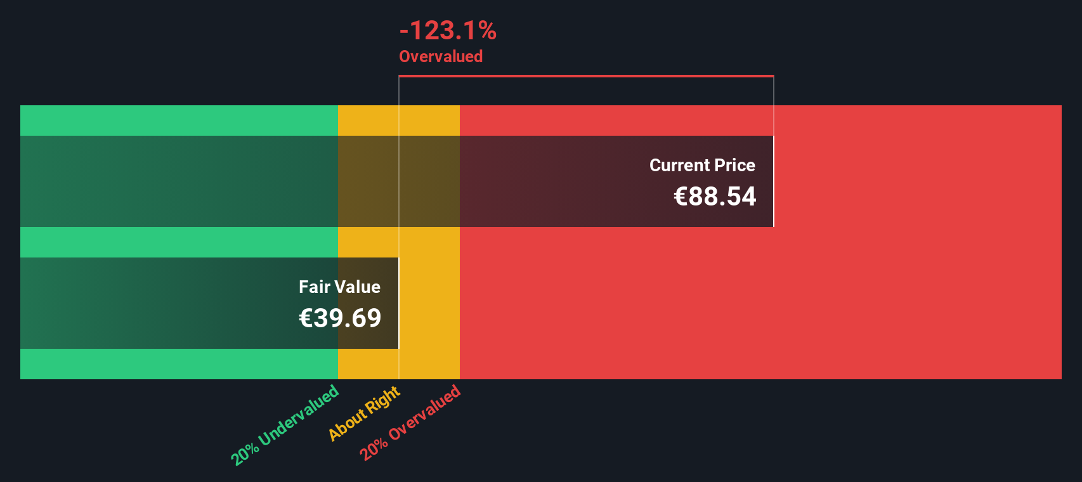Click the dark Current Price bar over red
This screenshot has height=482, width=1082.
616,181
